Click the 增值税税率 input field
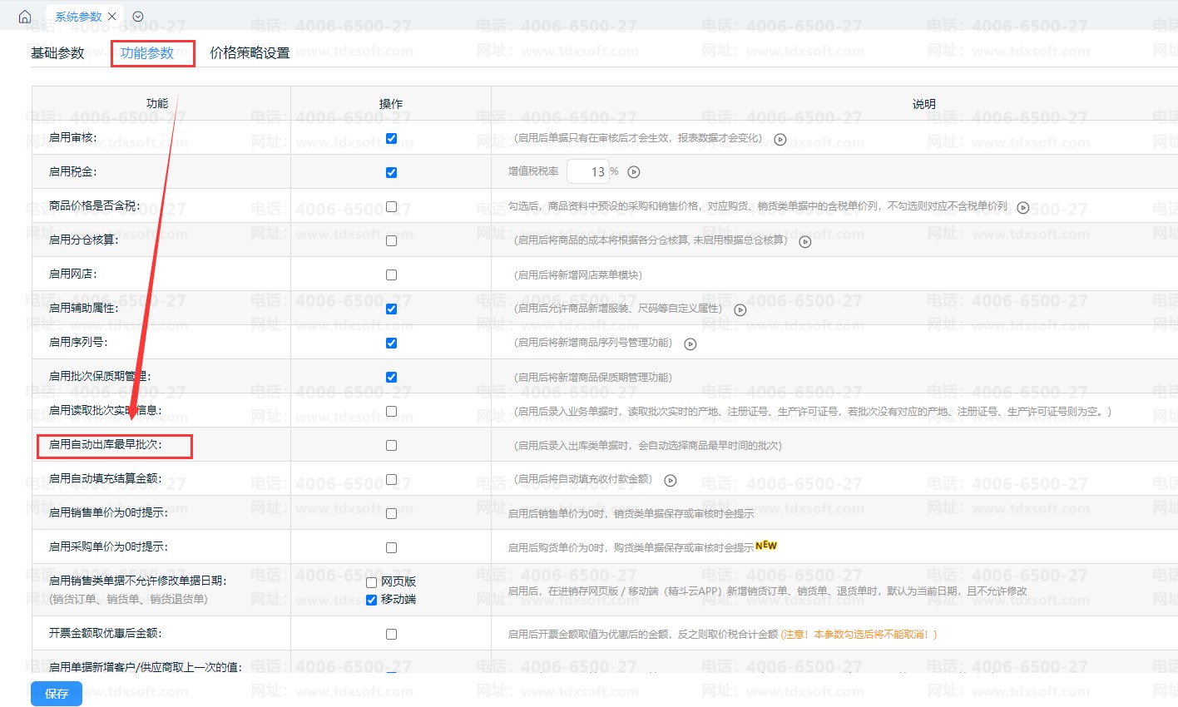The image size is (1178, 707). click(x=587, y=172)
